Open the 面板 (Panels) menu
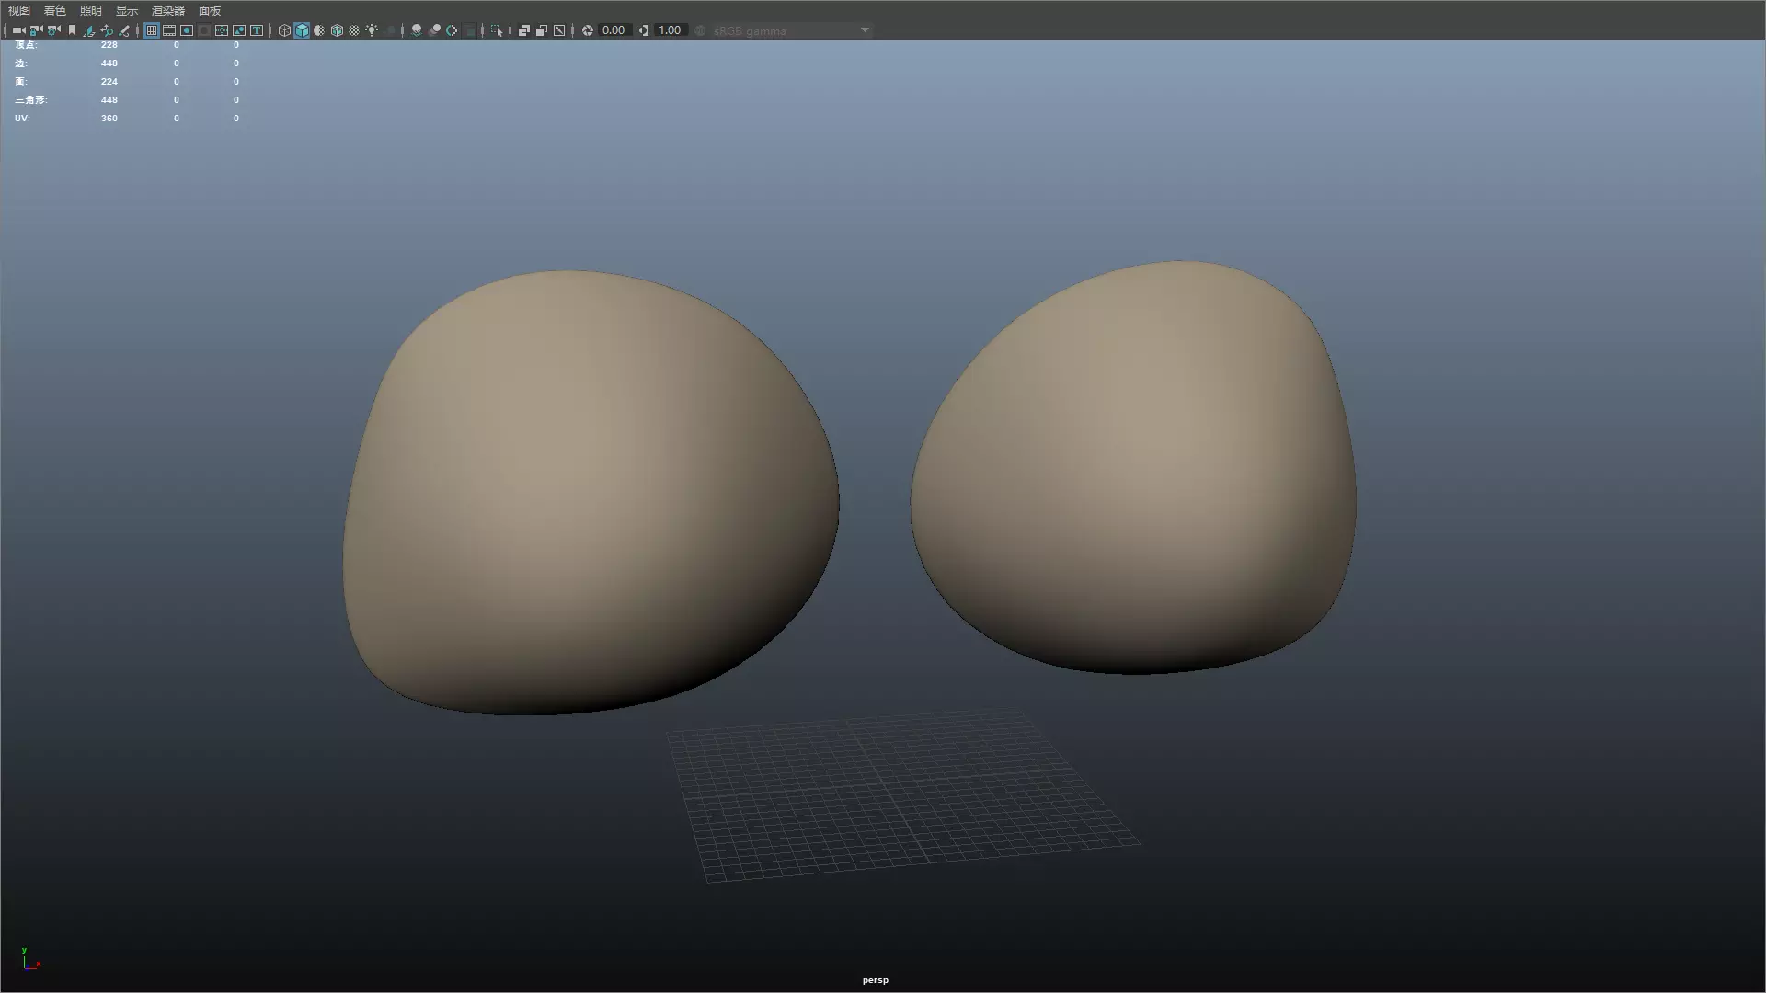This screenshot has height=993, width=1766. [x=209, y=10]
